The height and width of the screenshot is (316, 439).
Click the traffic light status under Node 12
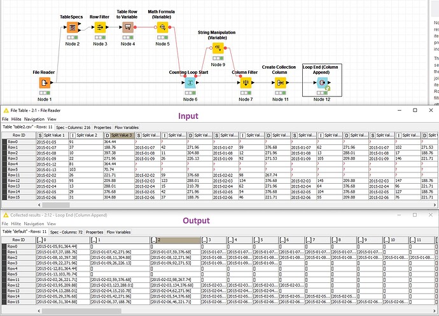pos(322,93)
